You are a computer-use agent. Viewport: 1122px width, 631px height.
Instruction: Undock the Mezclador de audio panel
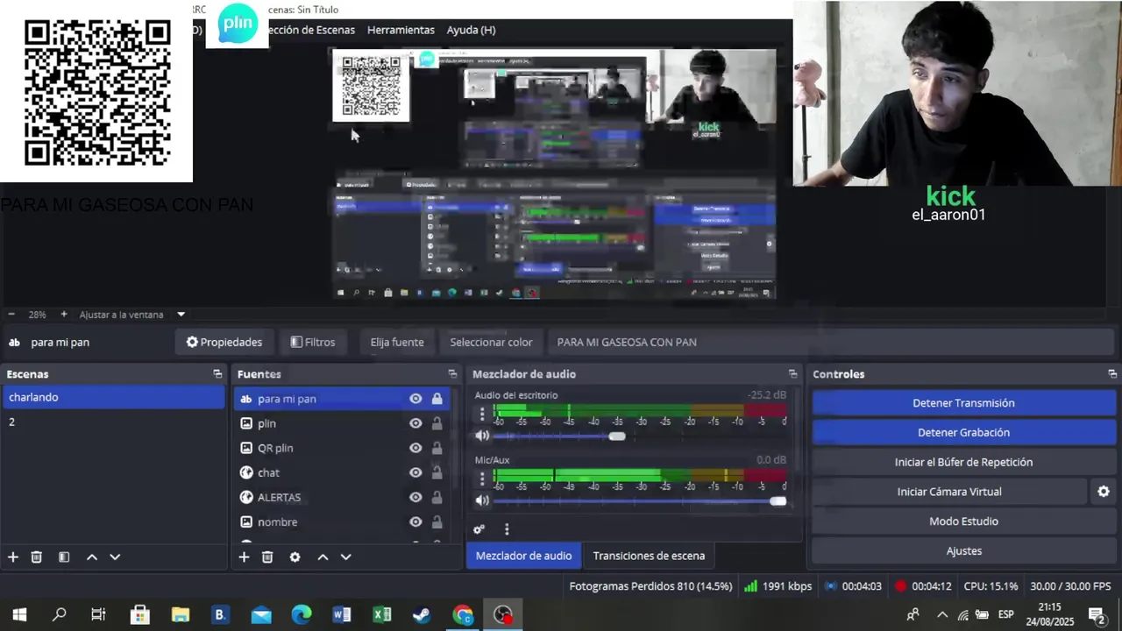pyautogui.click(x=792, y=374)
